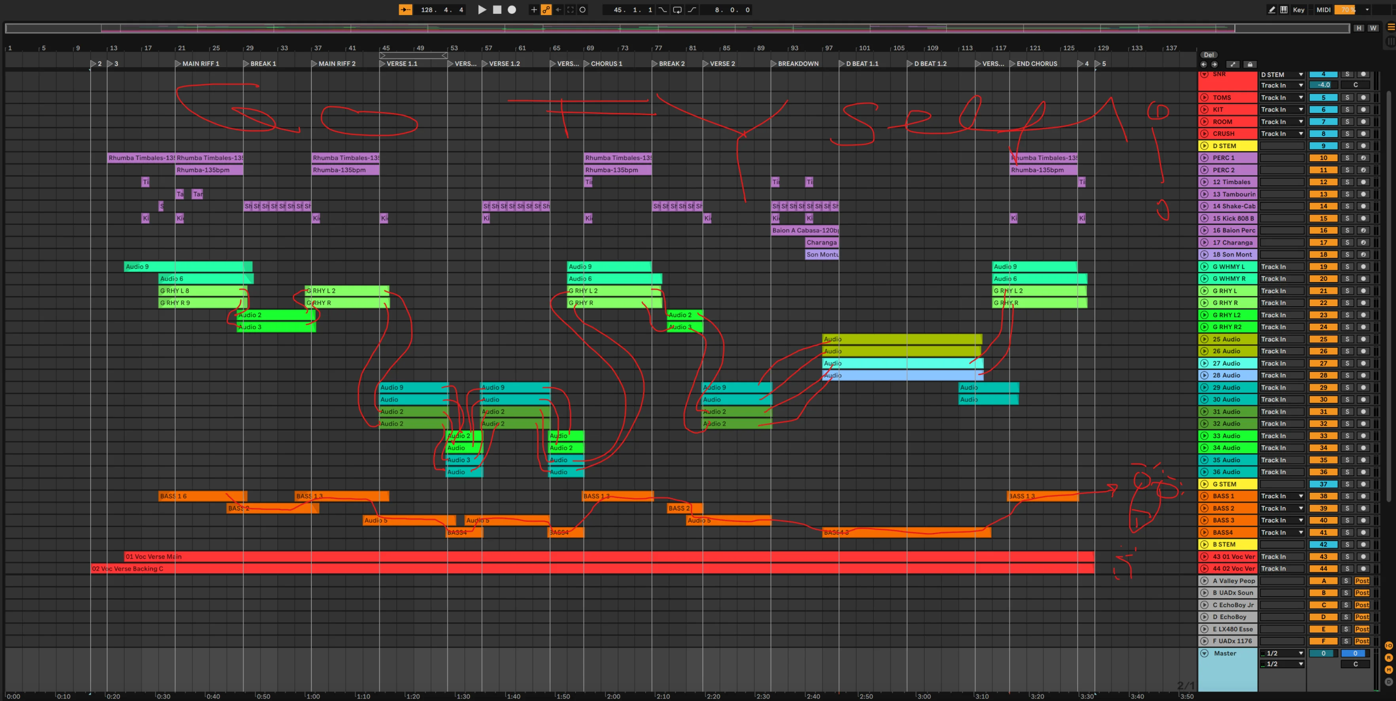Toggle the automation mode icon beside lock
This screenshot has width=1396, height=701.
click(1233, 64)
